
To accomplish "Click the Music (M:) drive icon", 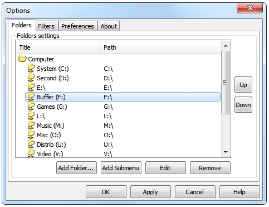I will (x=31, y=125).
